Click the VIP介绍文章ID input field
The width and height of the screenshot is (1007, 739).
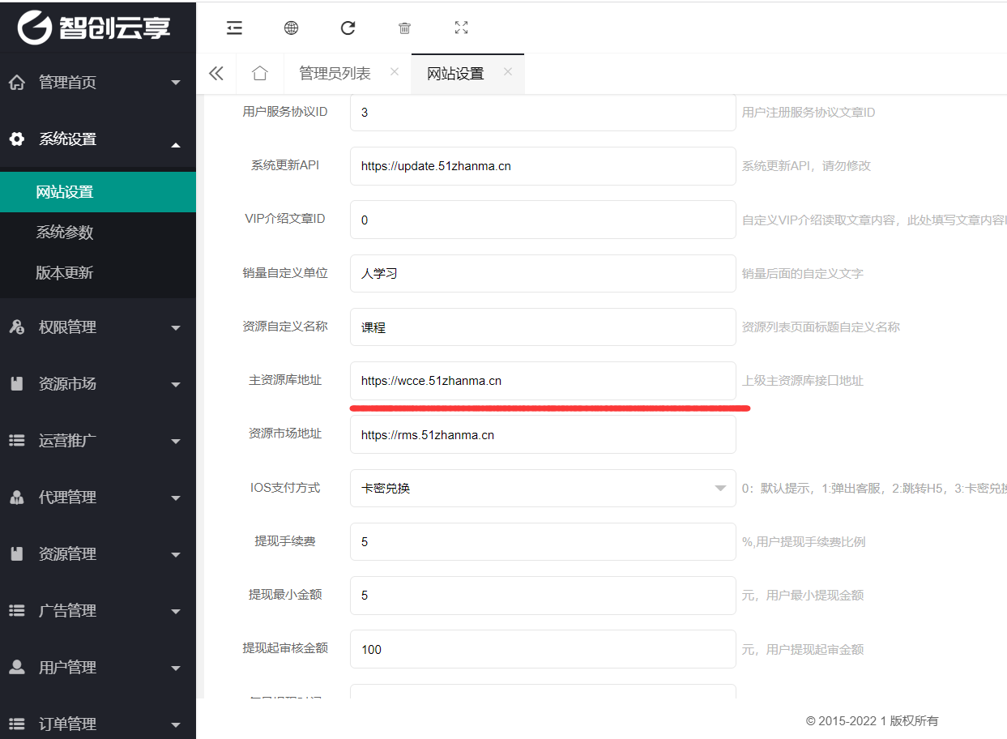point(543,220)
